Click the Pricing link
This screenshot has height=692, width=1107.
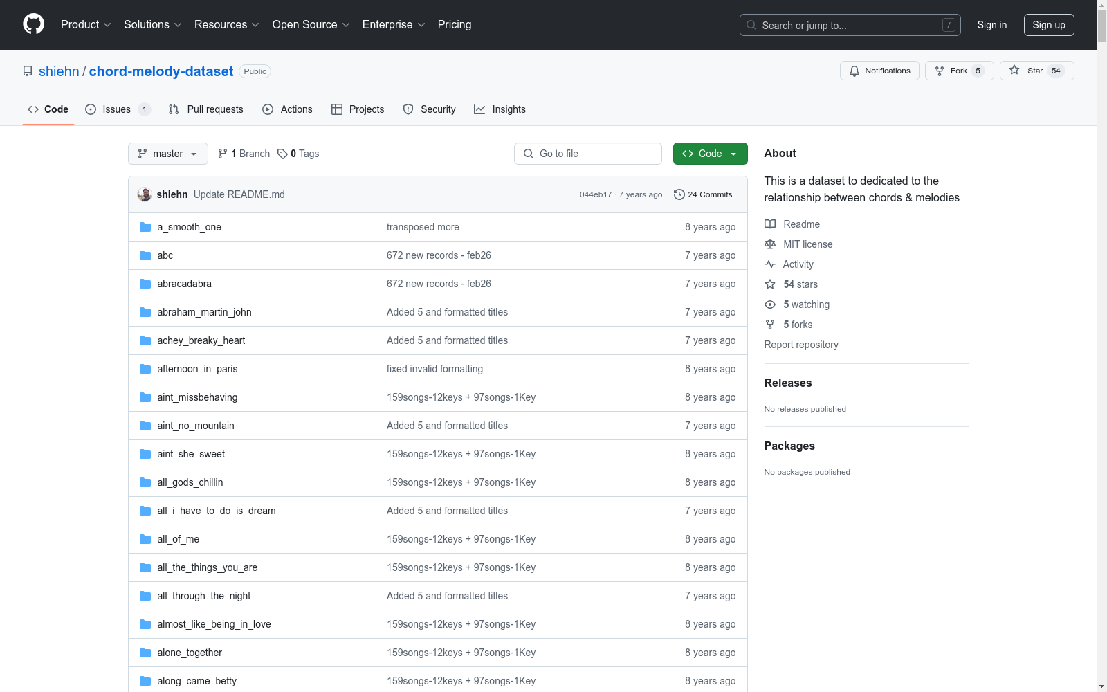(455, 24)
